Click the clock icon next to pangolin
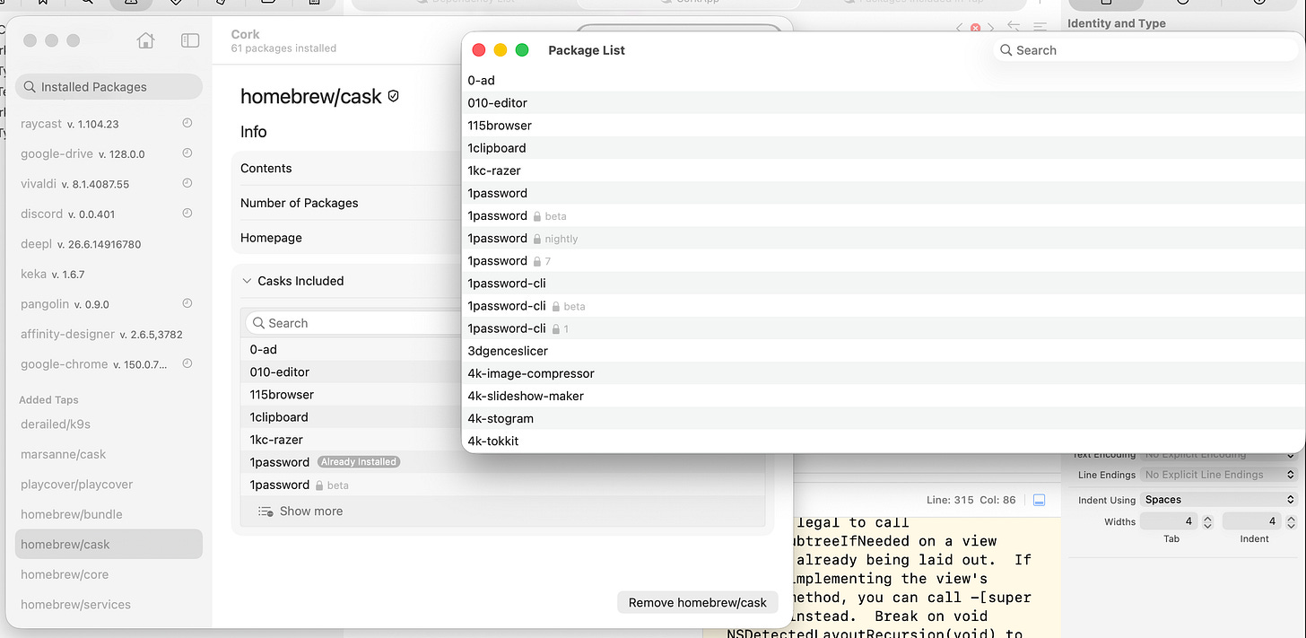The width and height of the screenshot is (1306, 638). coord(187,303)
